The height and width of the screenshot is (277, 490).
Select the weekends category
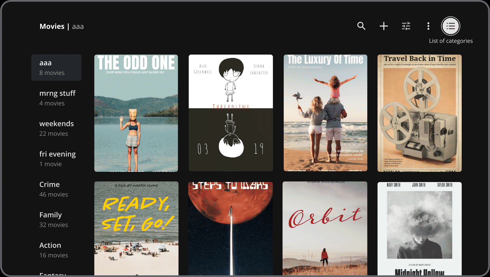pyautogui.click(x=56, y=128)
